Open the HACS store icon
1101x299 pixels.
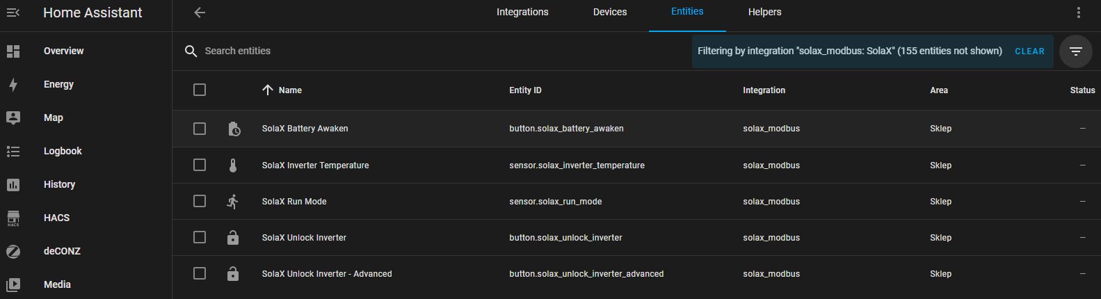pos(13,218)
